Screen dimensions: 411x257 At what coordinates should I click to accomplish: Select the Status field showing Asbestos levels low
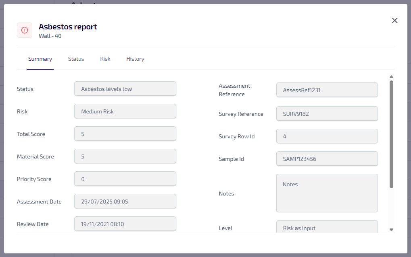point(125,89)
